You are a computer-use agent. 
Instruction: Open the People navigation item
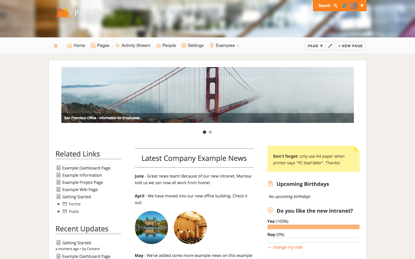(x=166, y=45)
